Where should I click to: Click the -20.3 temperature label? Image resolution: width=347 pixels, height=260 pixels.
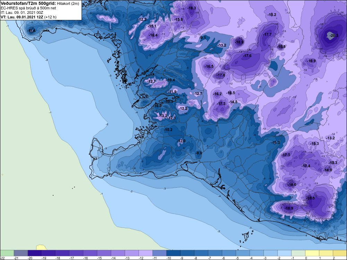point(334,35)
